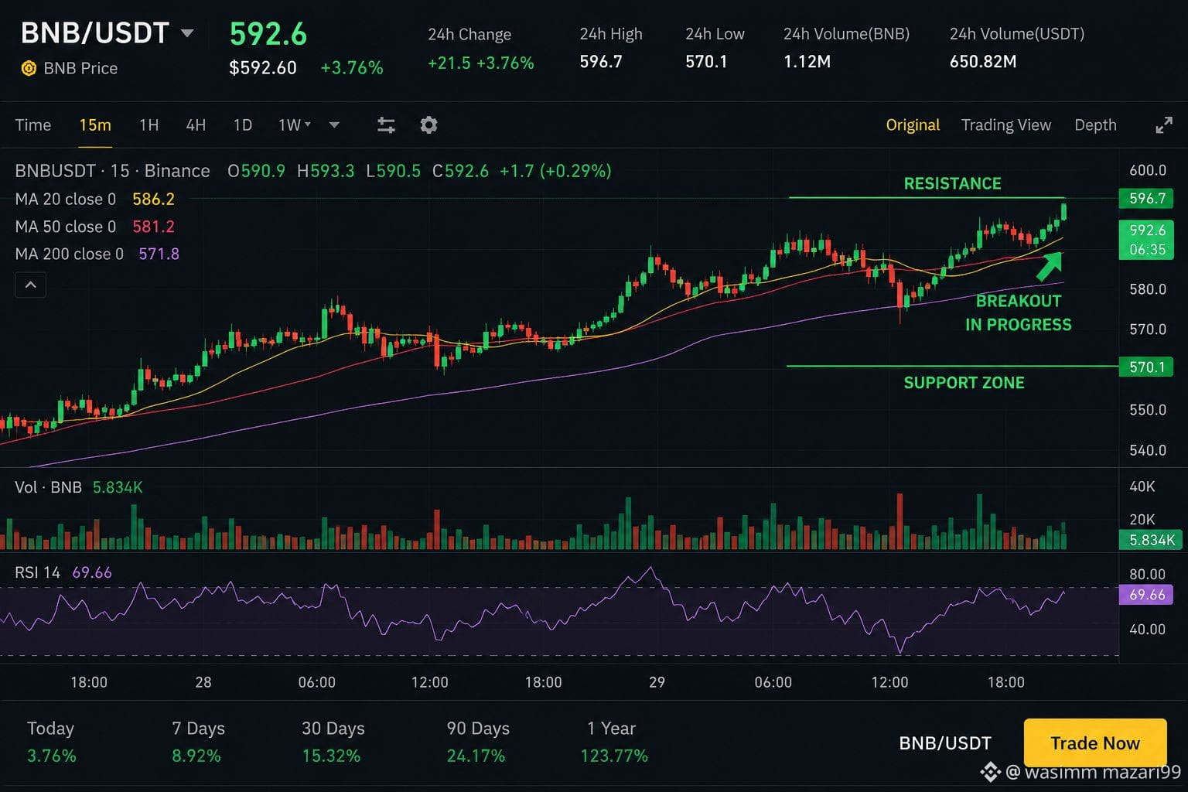
Task: Select the 15m interval tab
Action: 95,125
